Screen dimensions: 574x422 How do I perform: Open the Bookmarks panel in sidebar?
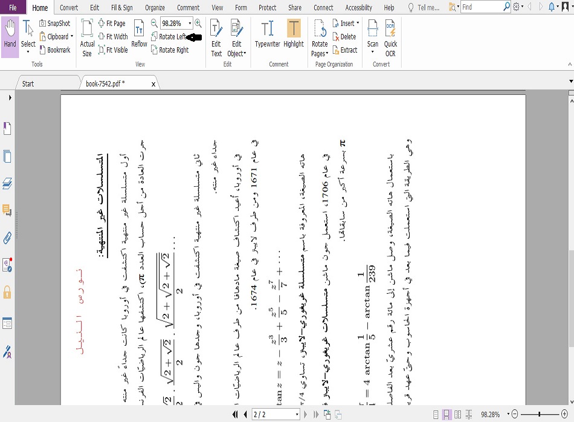click(7, 128)
